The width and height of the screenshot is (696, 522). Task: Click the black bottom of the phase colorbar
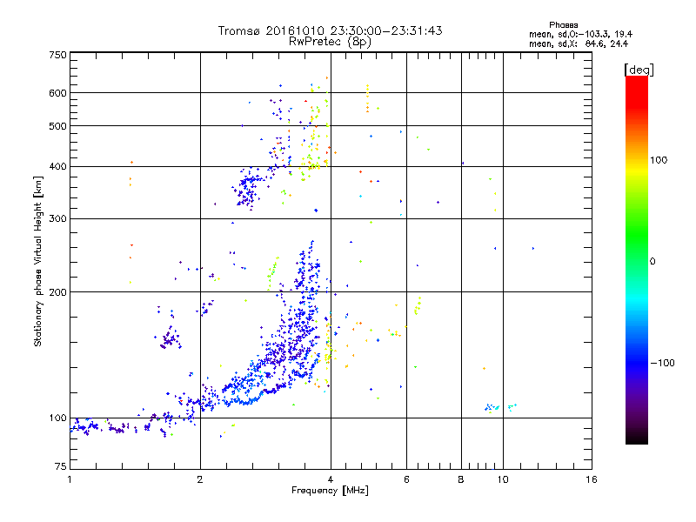637,438
